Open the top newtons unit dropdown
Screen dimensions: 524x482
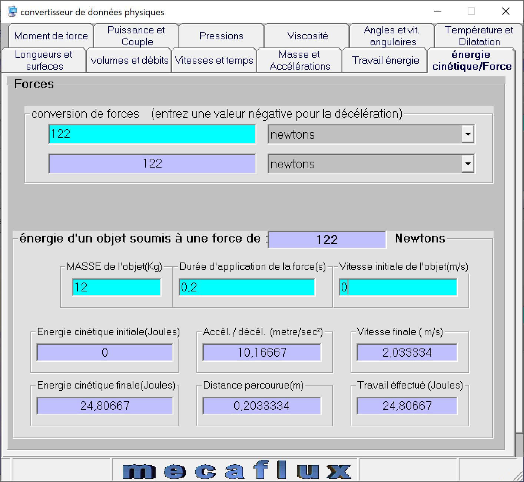point(468,134)
